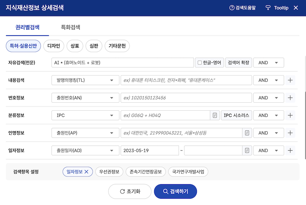Add 존속기간연장공보 search item chip

tap(146, 171)
